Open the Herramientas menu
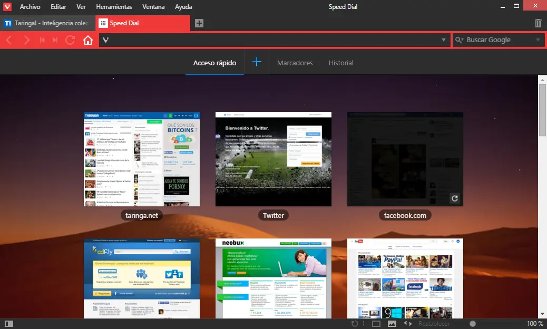547x329 pixels. coord(114,7)
